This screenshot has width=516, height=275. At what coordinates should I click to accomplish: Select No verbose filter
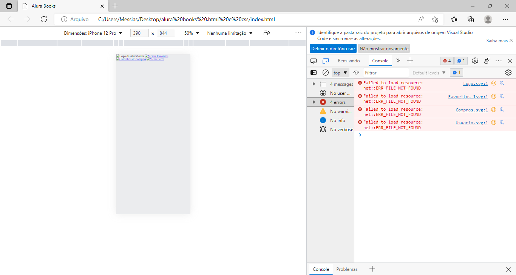click(331, 129)
